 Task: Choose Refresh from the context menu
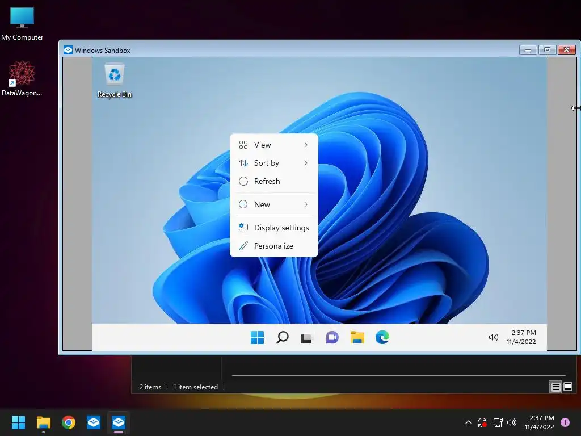(274, 181)
